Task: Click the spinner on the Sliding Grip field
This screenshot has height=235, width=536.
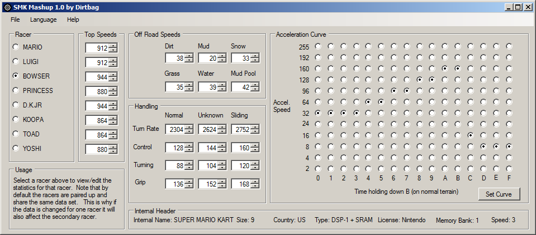Action: pos(255,184)
